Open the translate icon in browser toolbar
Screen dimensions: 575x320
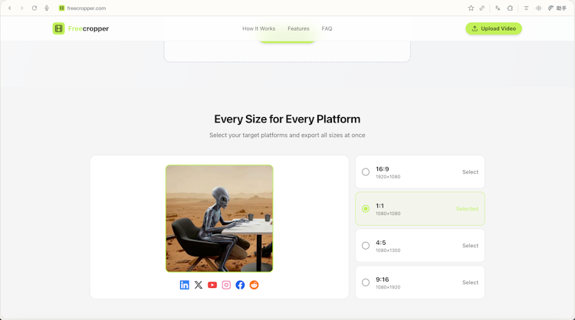click(x=498, y=8)
